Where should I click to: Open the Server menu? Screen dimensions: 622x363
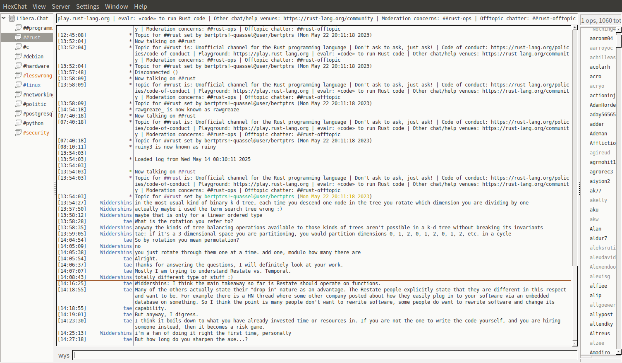(x=61, y=6)
